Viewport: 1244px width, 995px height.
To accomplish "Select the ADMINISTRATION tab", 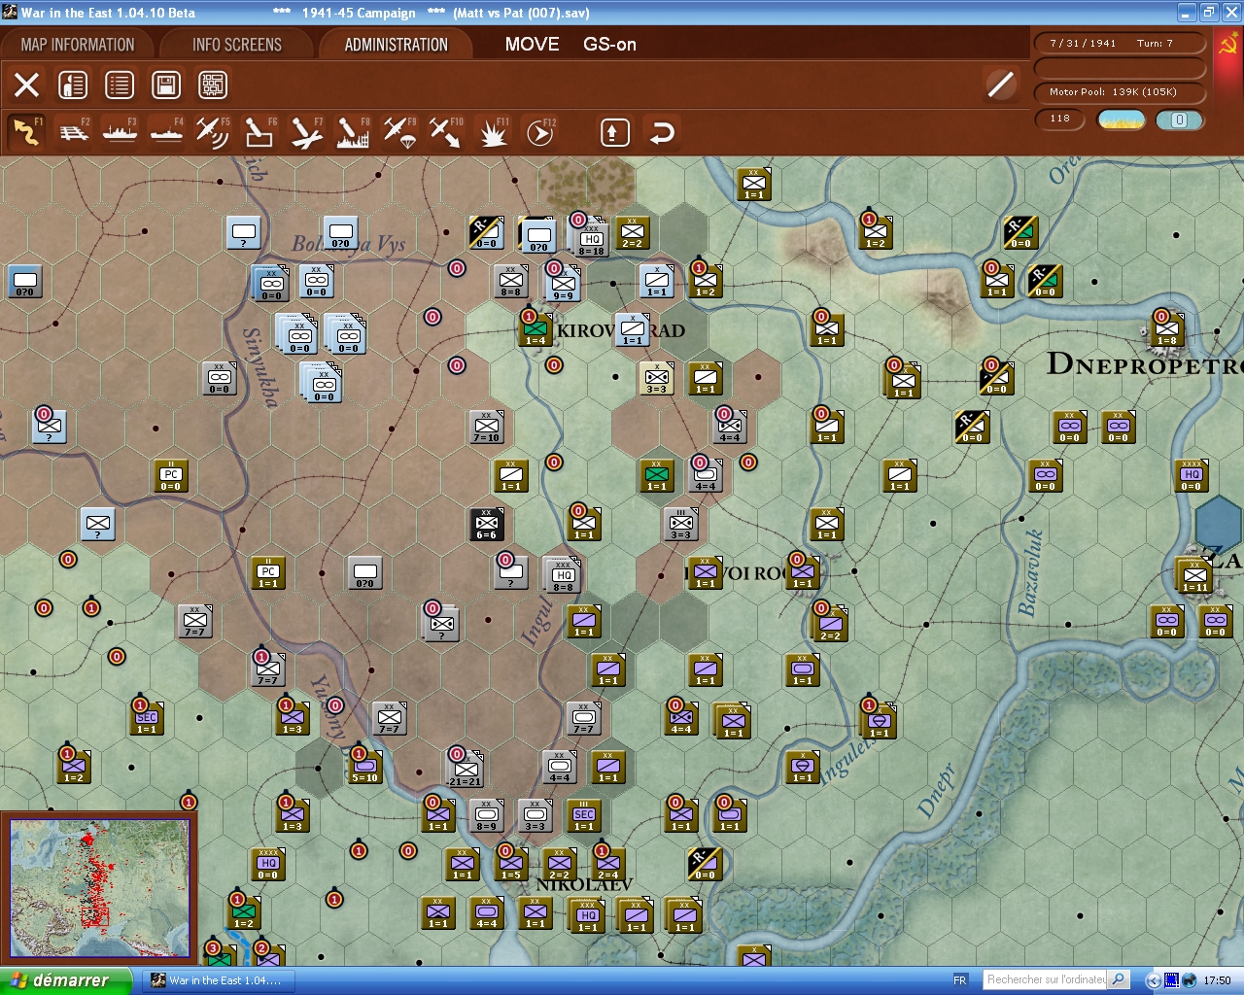I will [x=396, y=45].
